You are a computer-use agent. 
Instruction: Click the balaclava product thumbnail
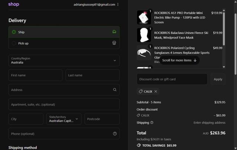click(144, 35)
